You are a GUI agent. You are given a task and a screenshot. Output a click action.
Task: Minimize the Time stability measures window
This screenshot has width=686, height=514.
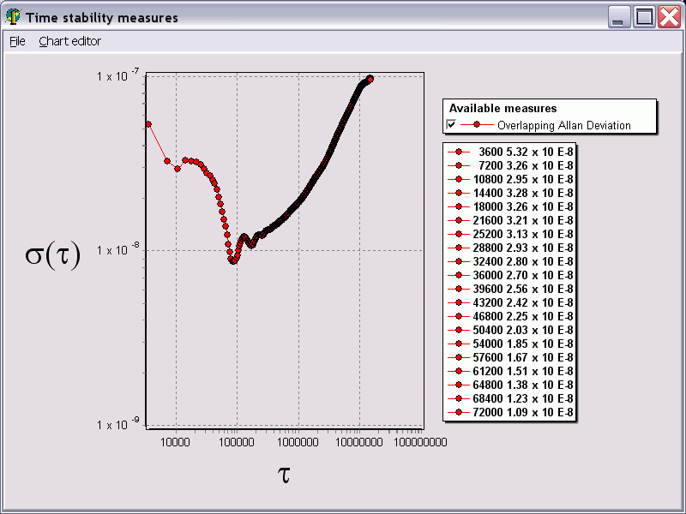(x=617, y=17)
